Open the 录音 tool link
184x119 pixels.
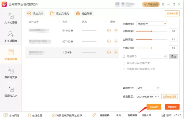[x=118, y=115]
